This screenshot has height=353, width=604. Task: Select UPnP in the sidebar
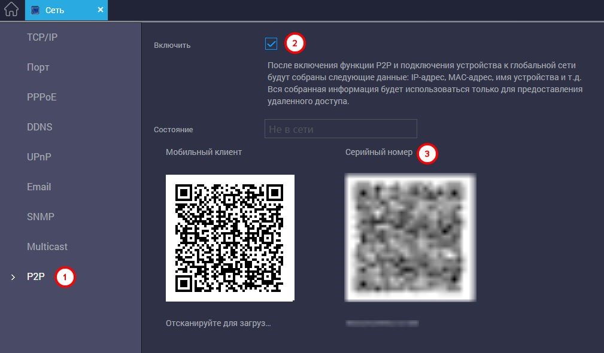[x=39, y=157]
